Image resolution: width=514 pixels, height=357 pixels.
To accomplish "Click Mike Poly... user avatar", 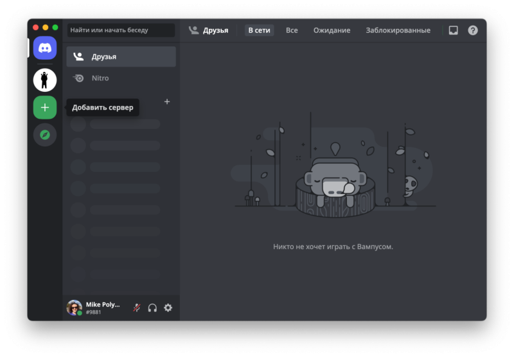I will click(x=75, y=308).
